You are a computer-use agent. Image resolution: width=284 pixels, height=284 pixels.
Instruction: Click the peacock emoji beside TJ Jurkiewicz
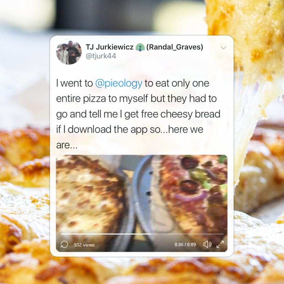[x=140, y=47]
